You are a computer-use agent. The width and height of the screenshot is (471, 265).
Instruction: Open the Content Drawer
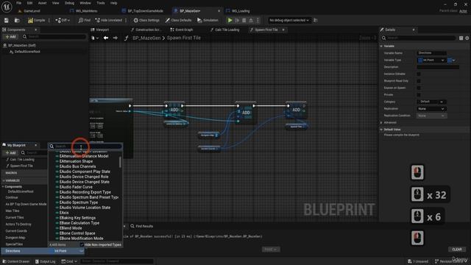16,261
